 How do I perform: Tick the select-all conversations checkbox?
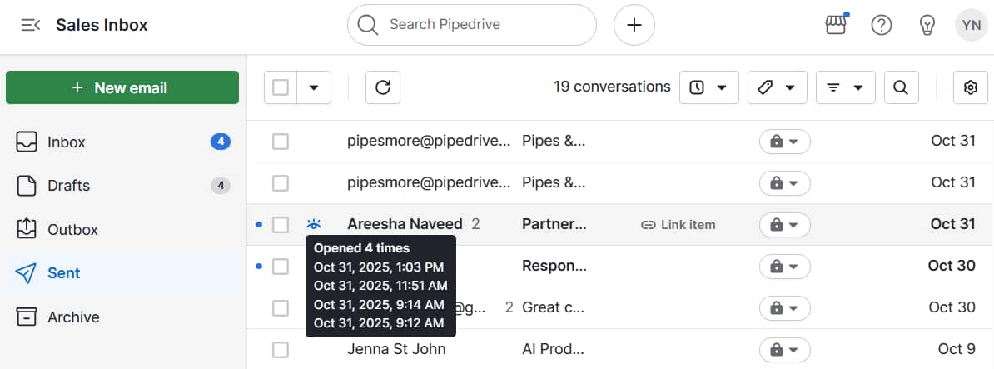point(281,87)
